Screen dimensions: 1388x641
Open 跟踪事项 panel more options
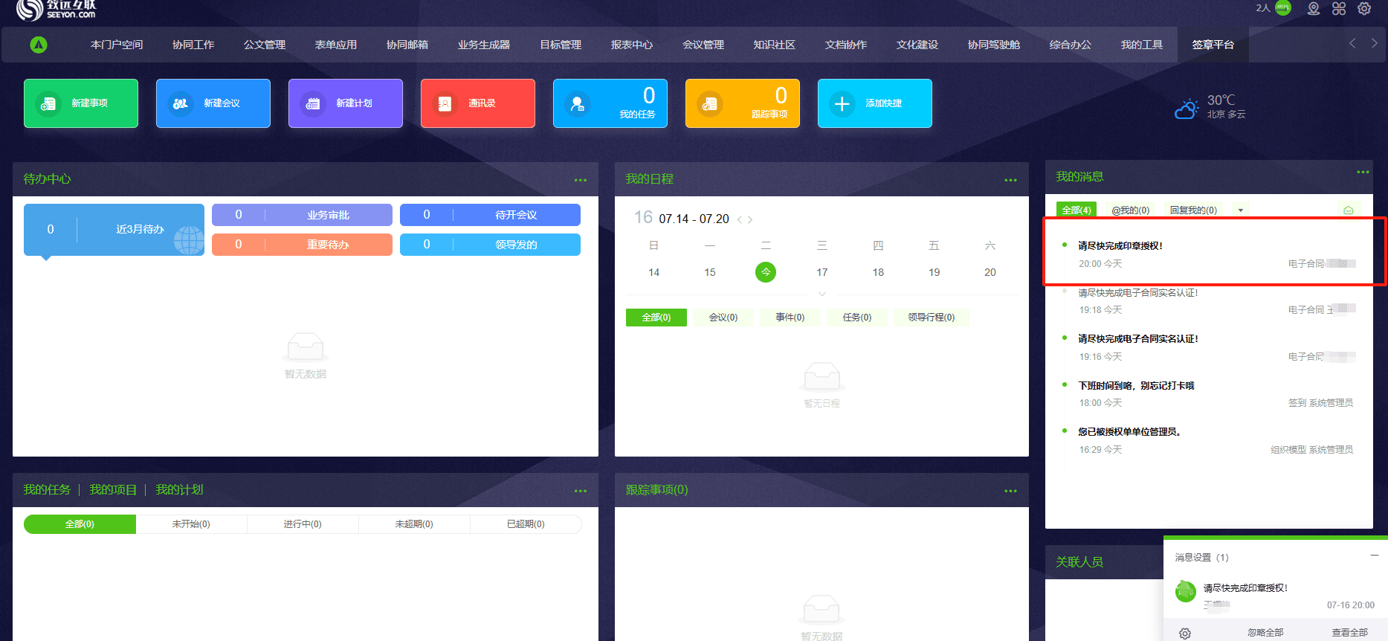(x=1010, y=491)
